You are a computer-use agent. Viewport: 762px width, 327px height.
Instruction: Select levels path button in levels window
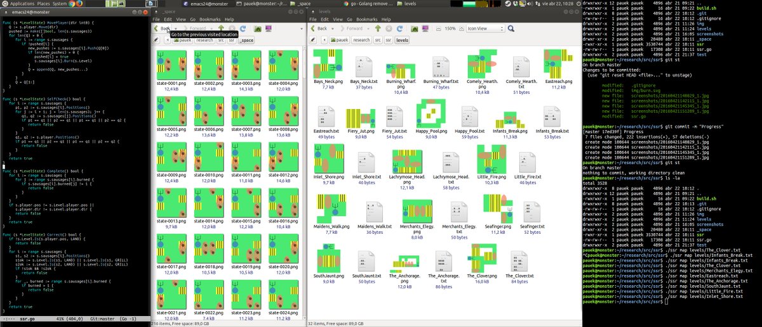[x=402, y=40]
